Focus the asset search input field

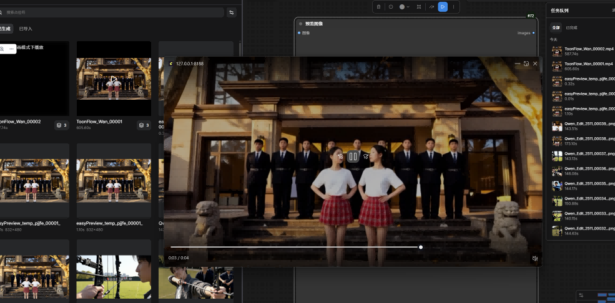111,12
